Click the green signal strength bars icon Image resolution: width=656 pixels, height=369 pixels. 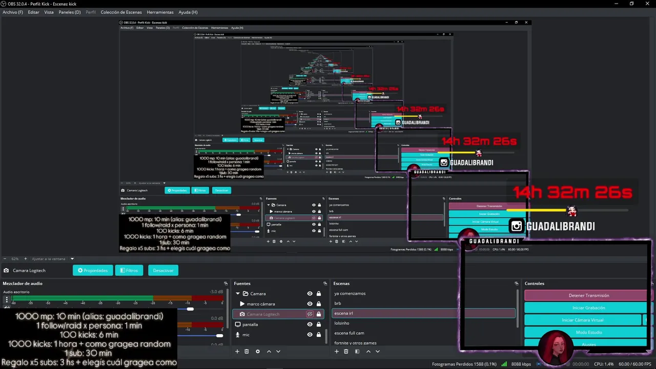(x=504, y=364)
